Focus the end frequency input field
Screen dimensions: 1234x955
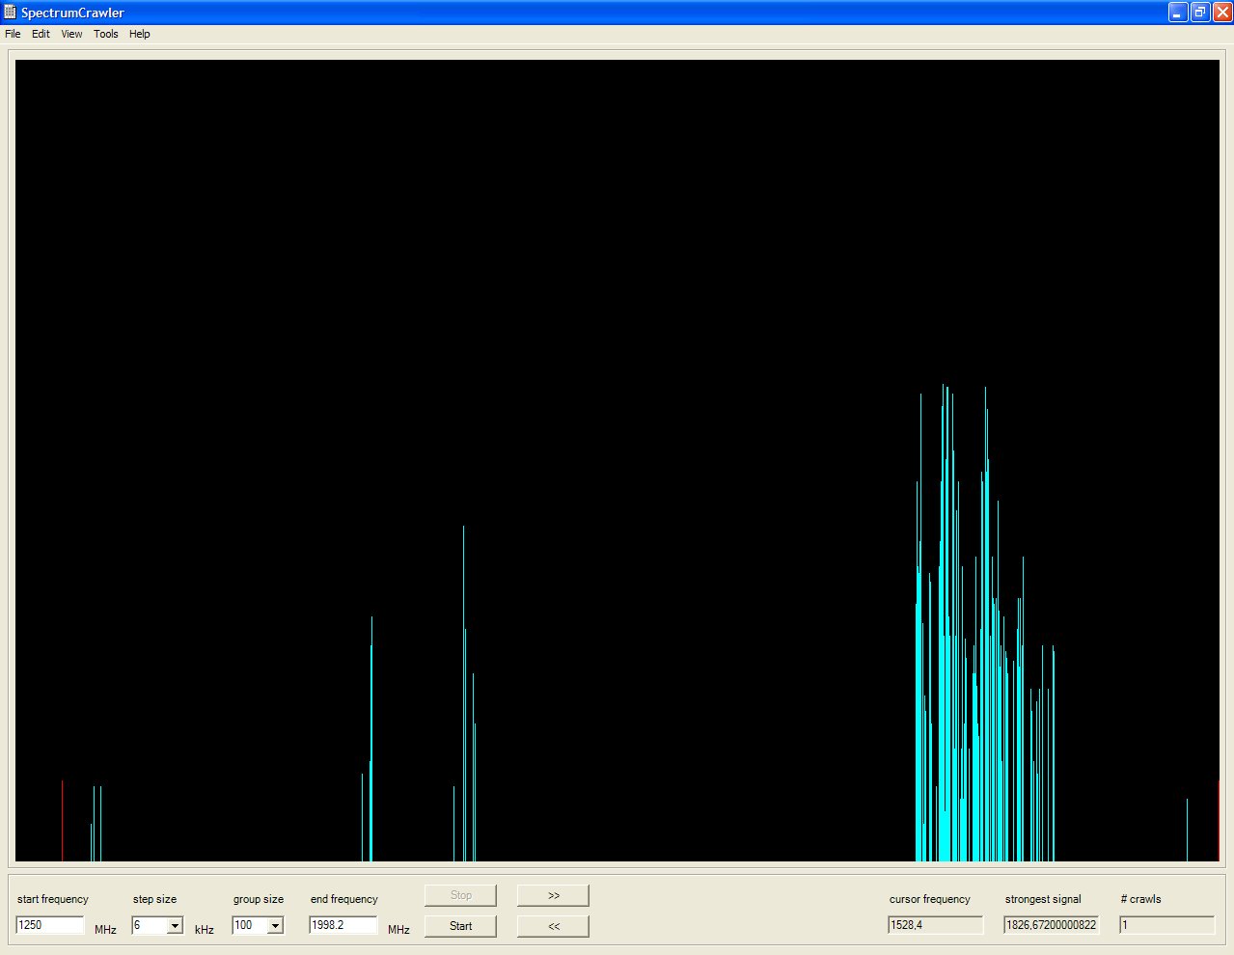[343, 925]
